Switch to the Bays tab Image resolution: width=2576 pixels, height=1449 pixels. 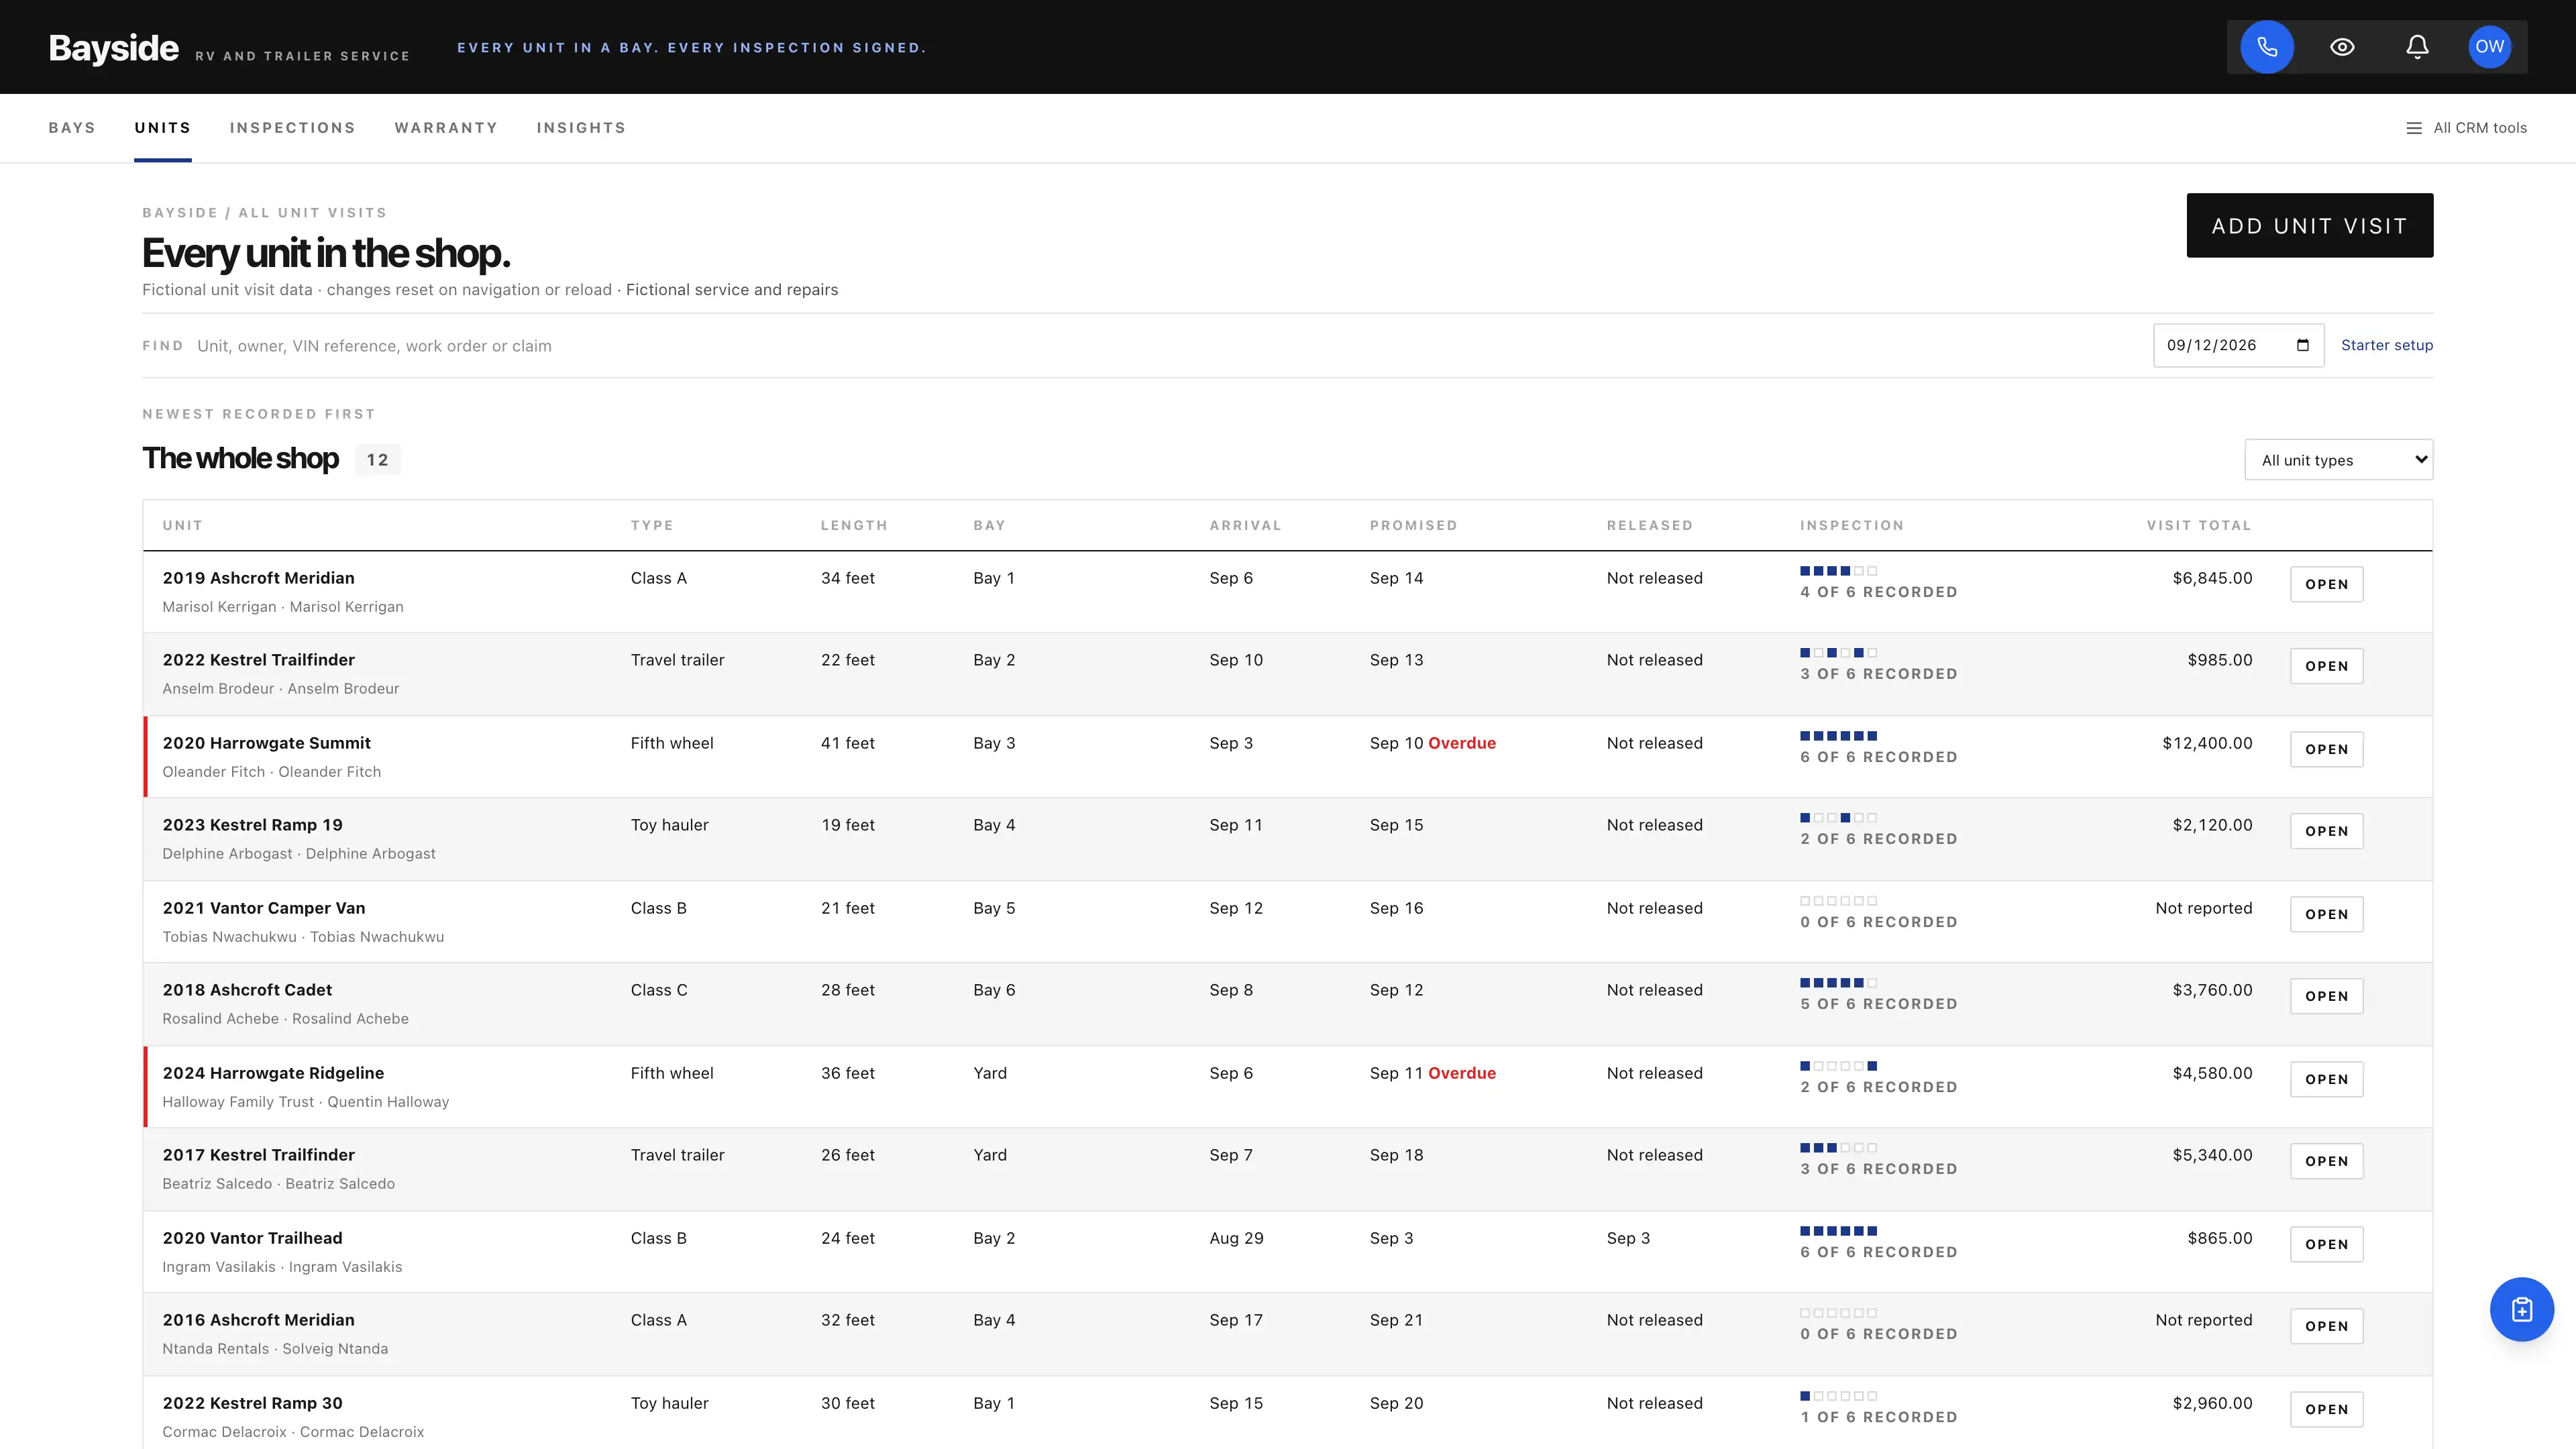coord(72,128)
